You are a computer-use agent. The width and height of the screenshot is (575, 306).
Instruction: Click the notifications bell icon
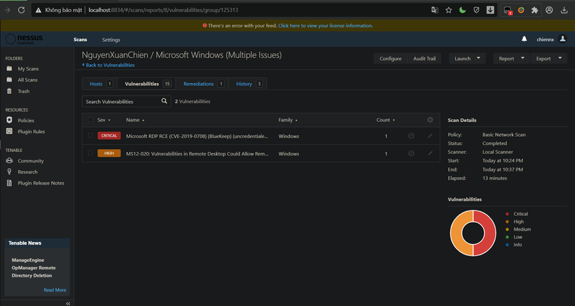pyautogui.click(x=524, y=39)
